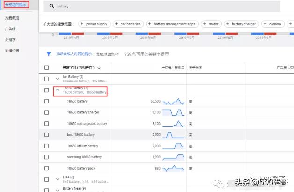The image size is (294, 192).
Task: Click plus icon on car batteries chip
Action: pyautogui.click(x=117, y=24)
